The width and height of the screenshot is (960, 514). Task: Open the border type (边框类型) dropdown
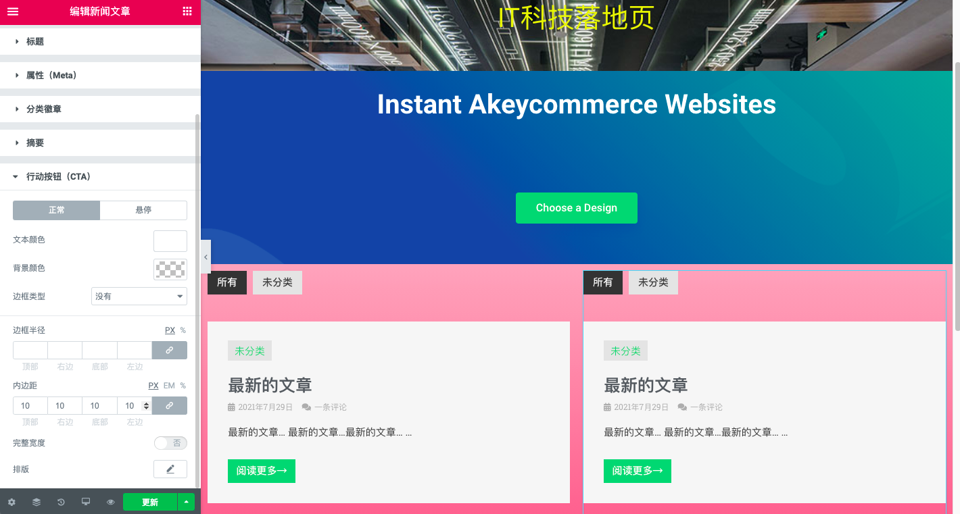(x=139, y=297)
